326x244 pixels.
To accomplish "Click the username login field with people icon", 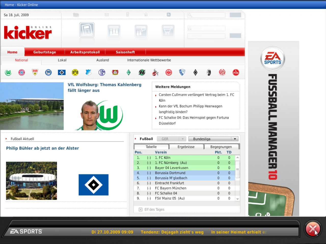I will tap(207, 28).
